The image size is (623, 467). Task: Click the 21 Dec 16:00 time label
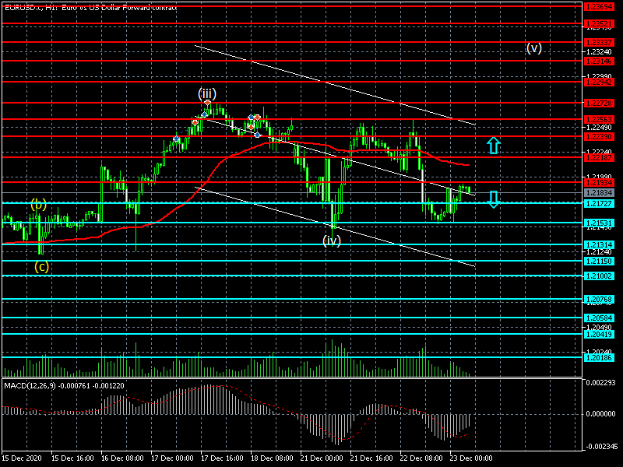tap(371, 458)
